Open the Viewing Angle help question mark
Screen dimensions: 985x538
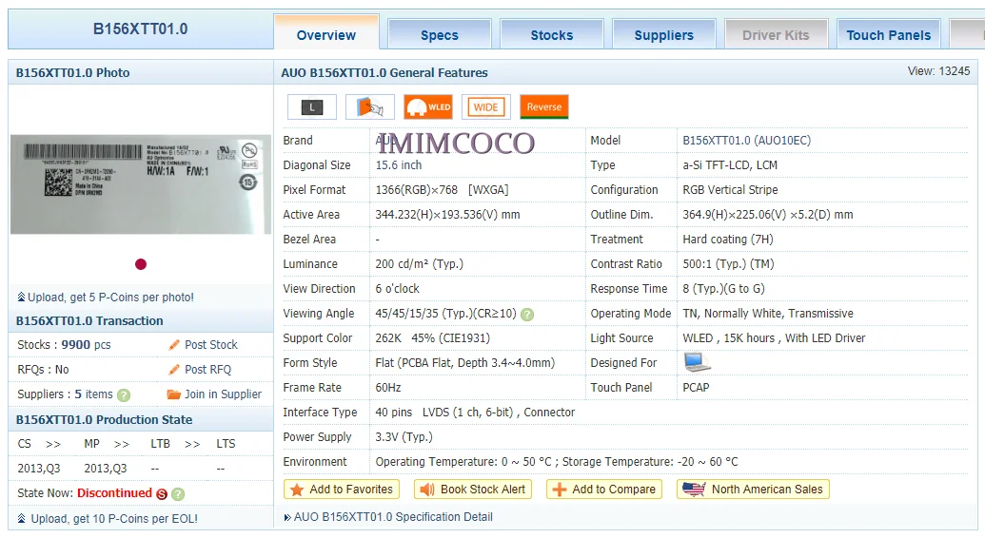(x=527, y=315)
